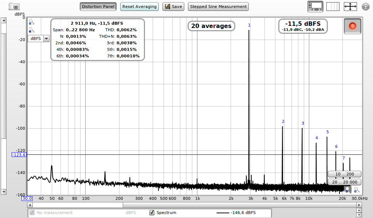The height and width of the screenshot is (218, 373).
Task: Click the THD+N value 0,0063%
Action: (126, 37)
